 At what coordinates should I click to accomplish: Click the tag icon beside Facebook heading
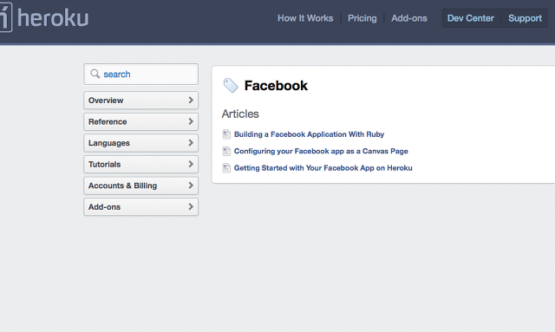[231, 85]
